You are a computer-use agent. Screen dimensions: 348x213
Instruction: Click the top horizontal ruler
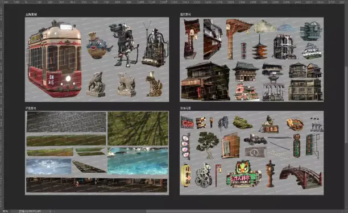click(x=174, y=2)
